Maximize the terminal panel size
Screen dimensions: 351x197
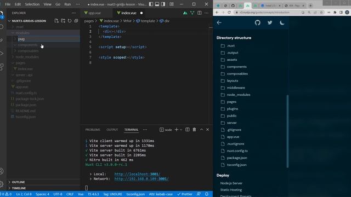pyautogui.click(x=201, y=130)
